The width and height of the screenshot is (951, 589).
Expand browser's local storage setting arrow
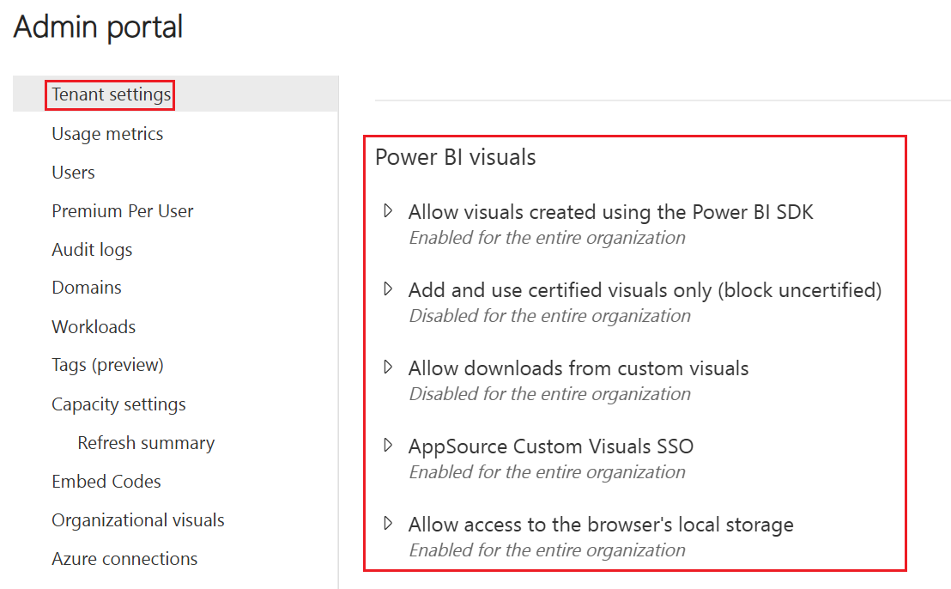point(388,523)
